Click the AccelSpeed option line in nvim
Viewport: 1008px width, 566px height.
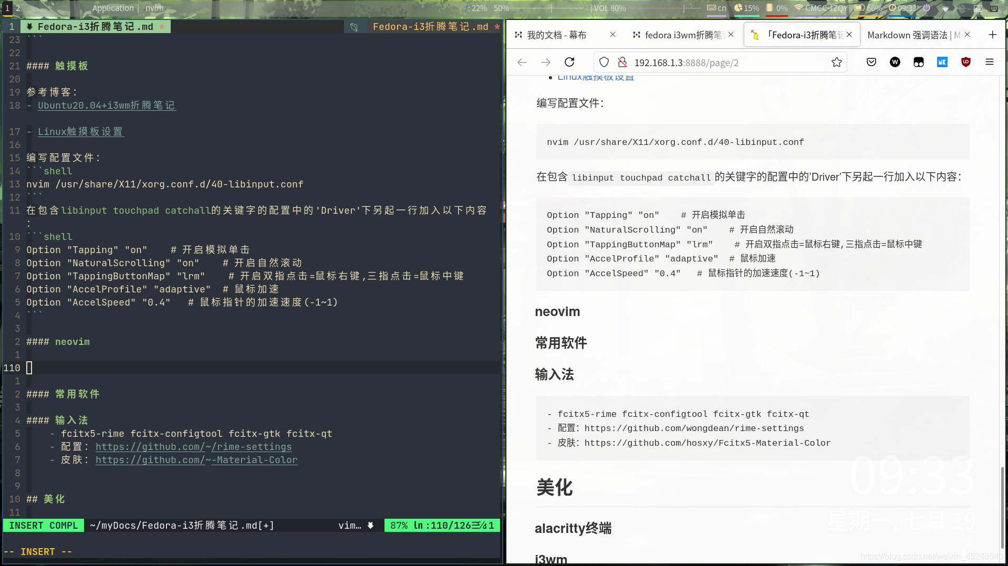182,302
